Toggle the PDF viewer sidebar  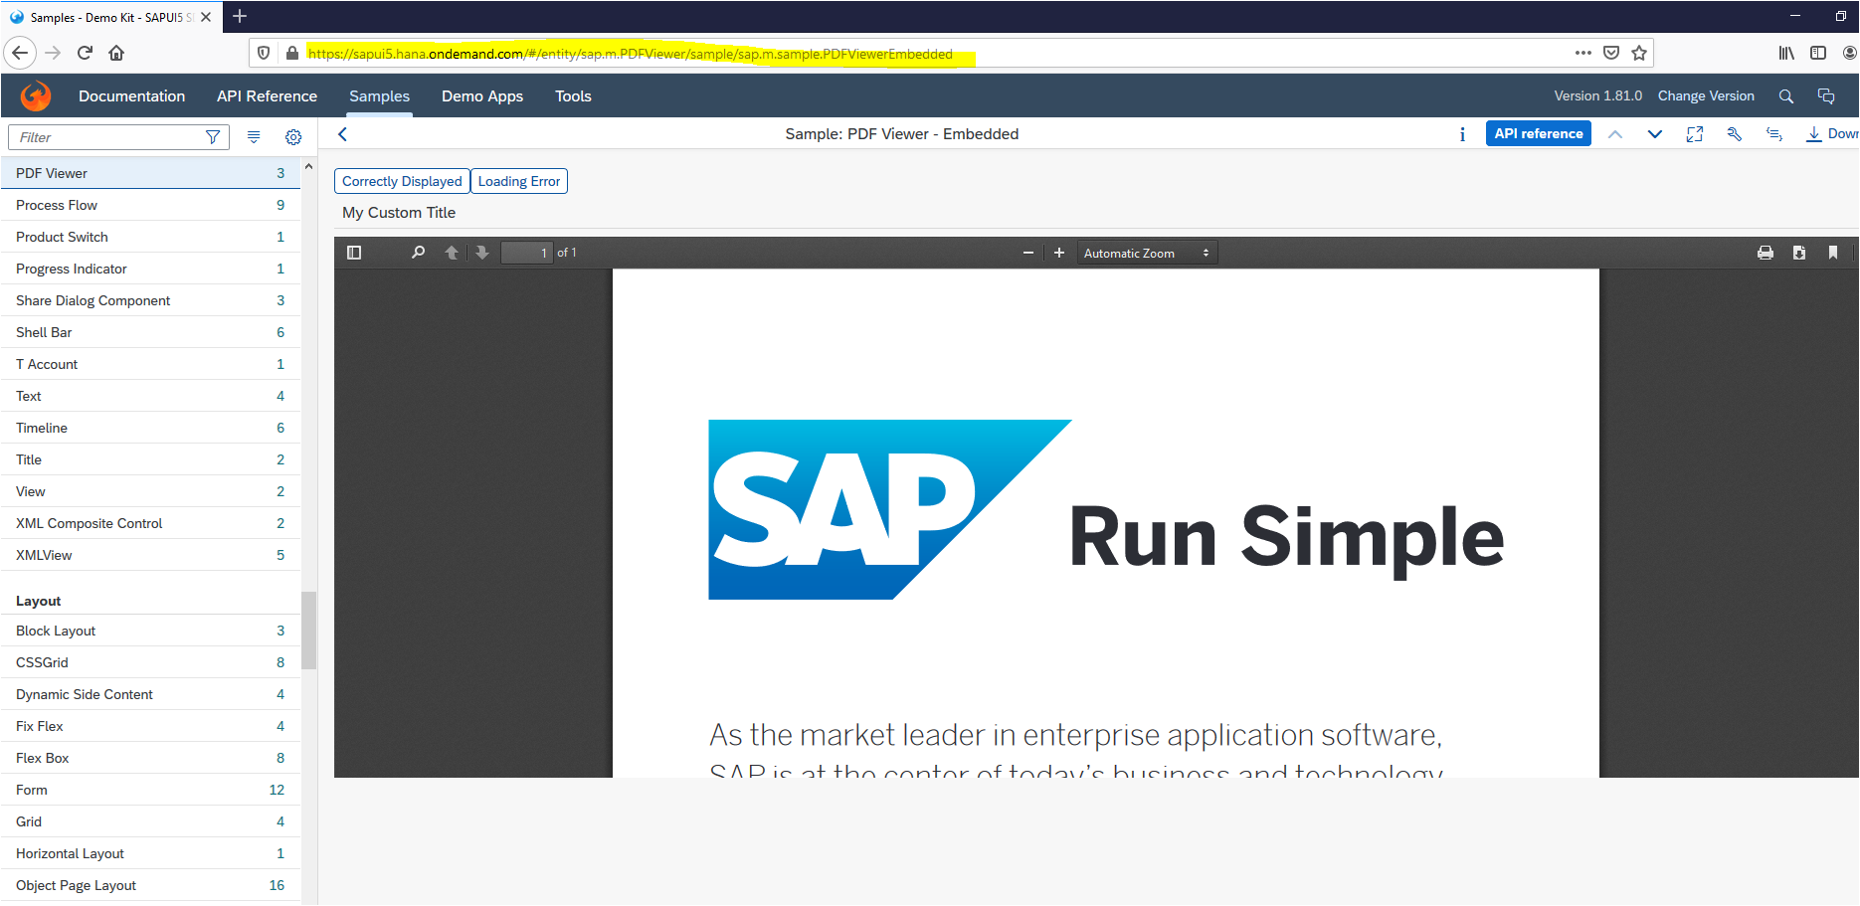pos(354,253)
